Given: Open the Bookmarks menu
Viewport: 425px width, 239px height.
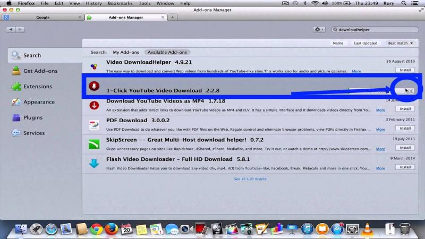Looking at the screenshot, I should 120,3.
